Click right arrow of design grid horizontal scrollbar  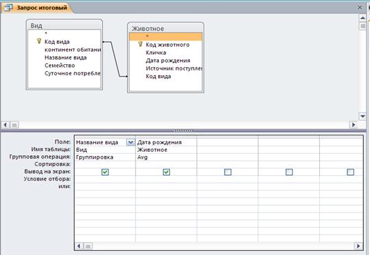[x=358, y=246]
